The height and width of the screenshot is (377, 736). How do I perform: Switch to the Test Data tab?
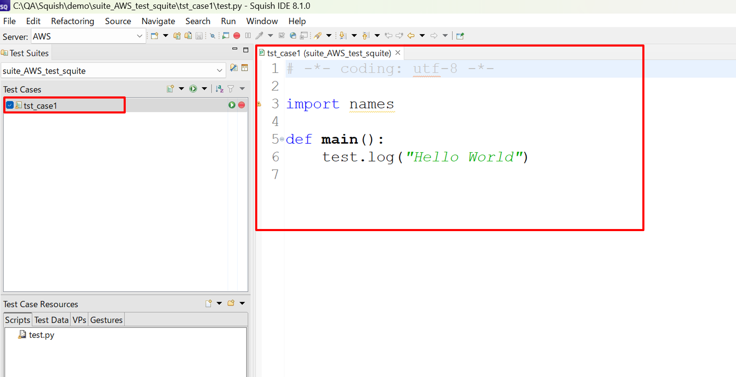[51, 320]
